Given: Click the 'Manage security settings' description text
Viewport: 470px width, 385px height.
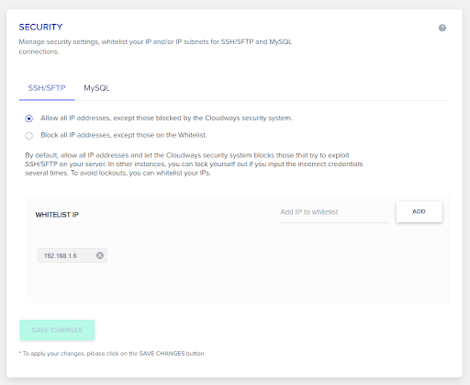Looking at the screenshot, I should (155, 47).
